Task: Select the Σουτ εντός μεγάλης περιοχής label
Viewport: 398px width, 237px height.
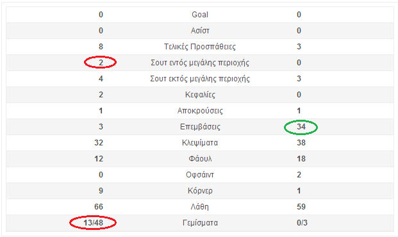Action: [x=200, y=63]
